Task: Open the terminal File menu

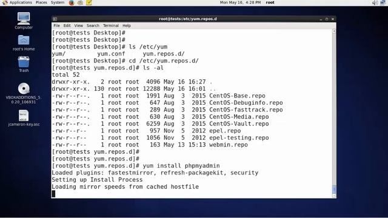Action: [56, 25]
